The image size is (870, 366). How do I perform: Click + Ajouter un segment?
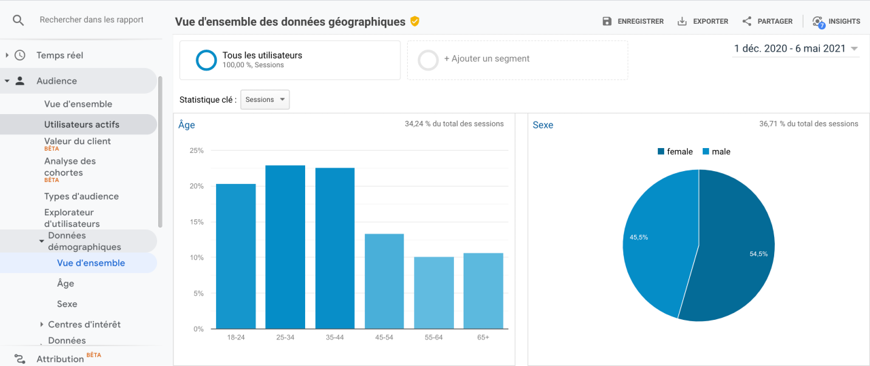point(487,58)
